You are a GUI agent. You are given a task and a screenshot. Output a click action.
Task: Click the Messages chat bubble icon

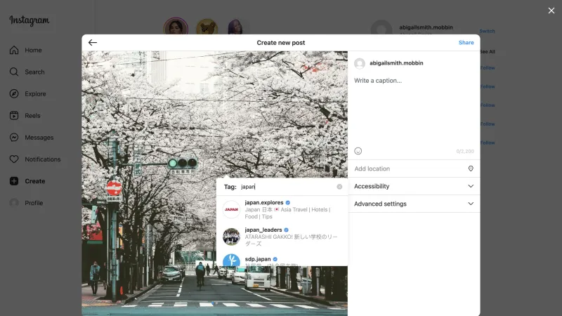[x=14, y=138]
